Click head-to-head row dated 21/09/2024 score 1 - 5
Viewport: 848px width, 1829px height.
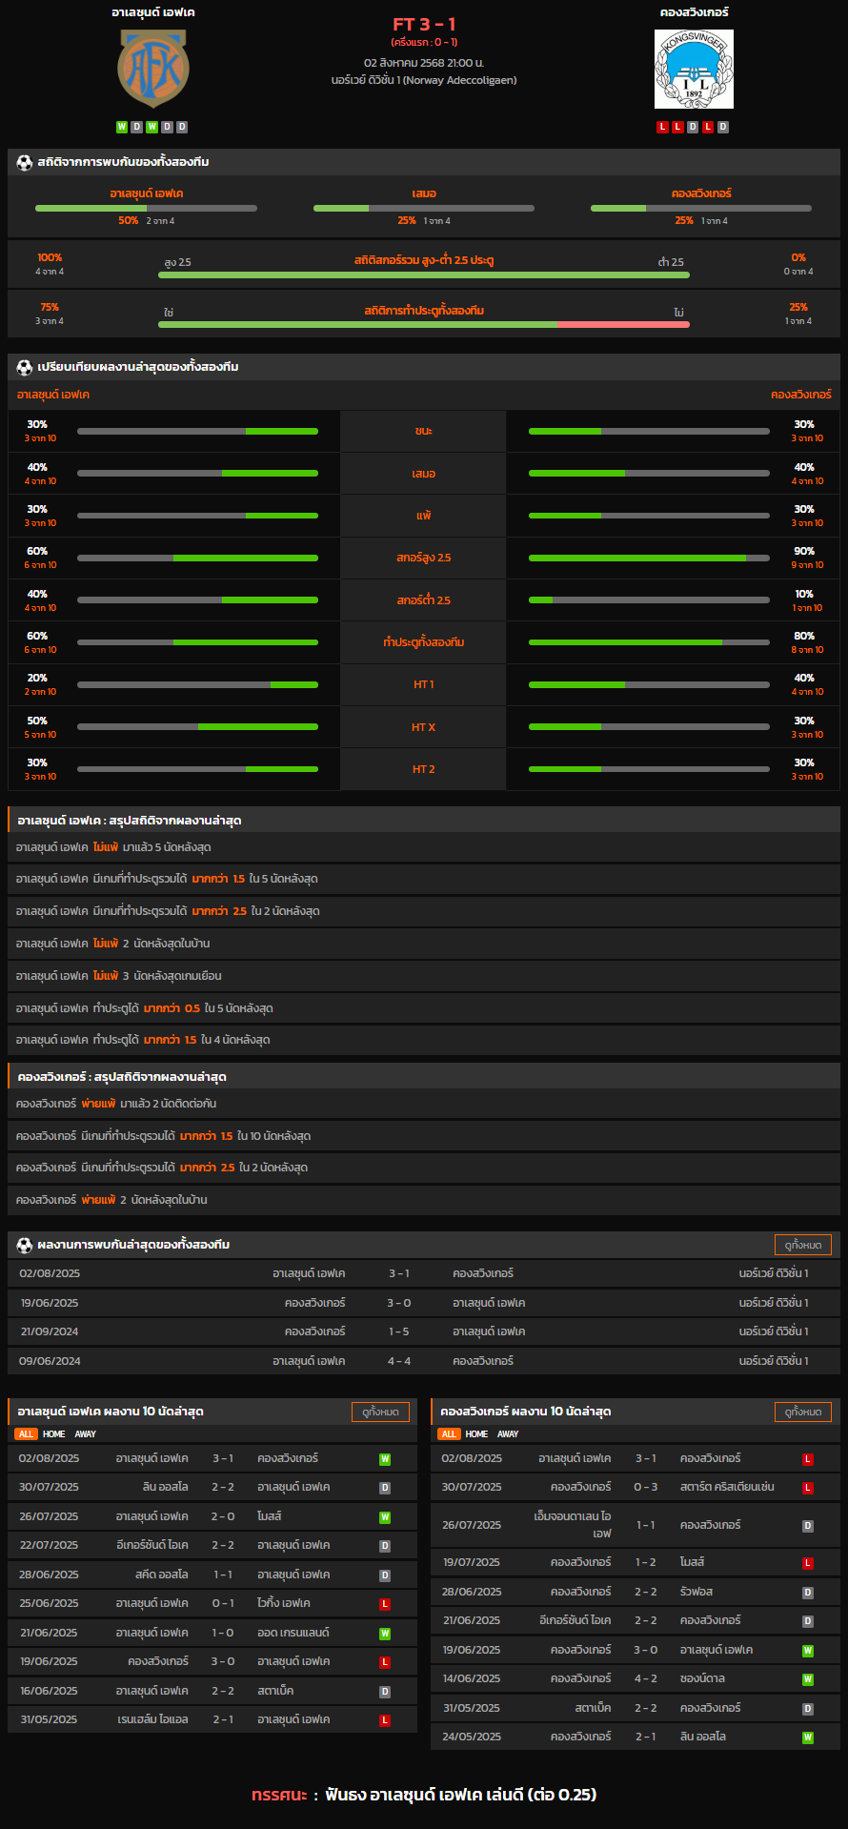pyautogui.click(x=424, y=1331)
